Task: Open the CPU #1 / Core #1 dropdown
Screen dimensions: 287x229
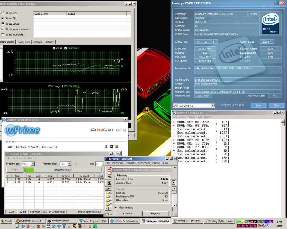Action: [212, 105]
